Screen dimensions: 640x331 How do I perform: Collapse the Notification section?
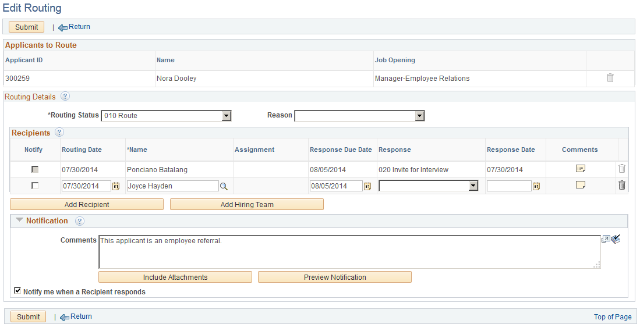[19, 220]
